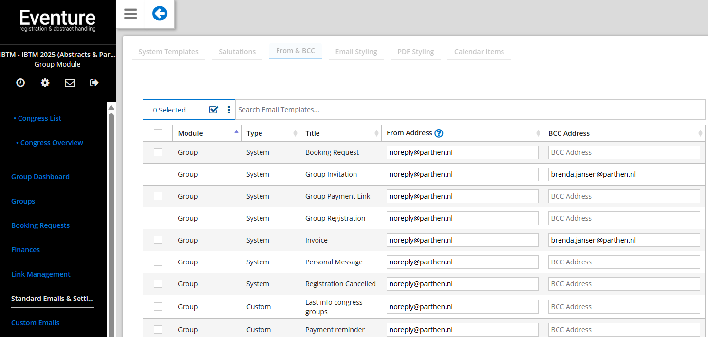Edit From Address for Booking Request
Screen dimensions: 708x337
(463, 152)
